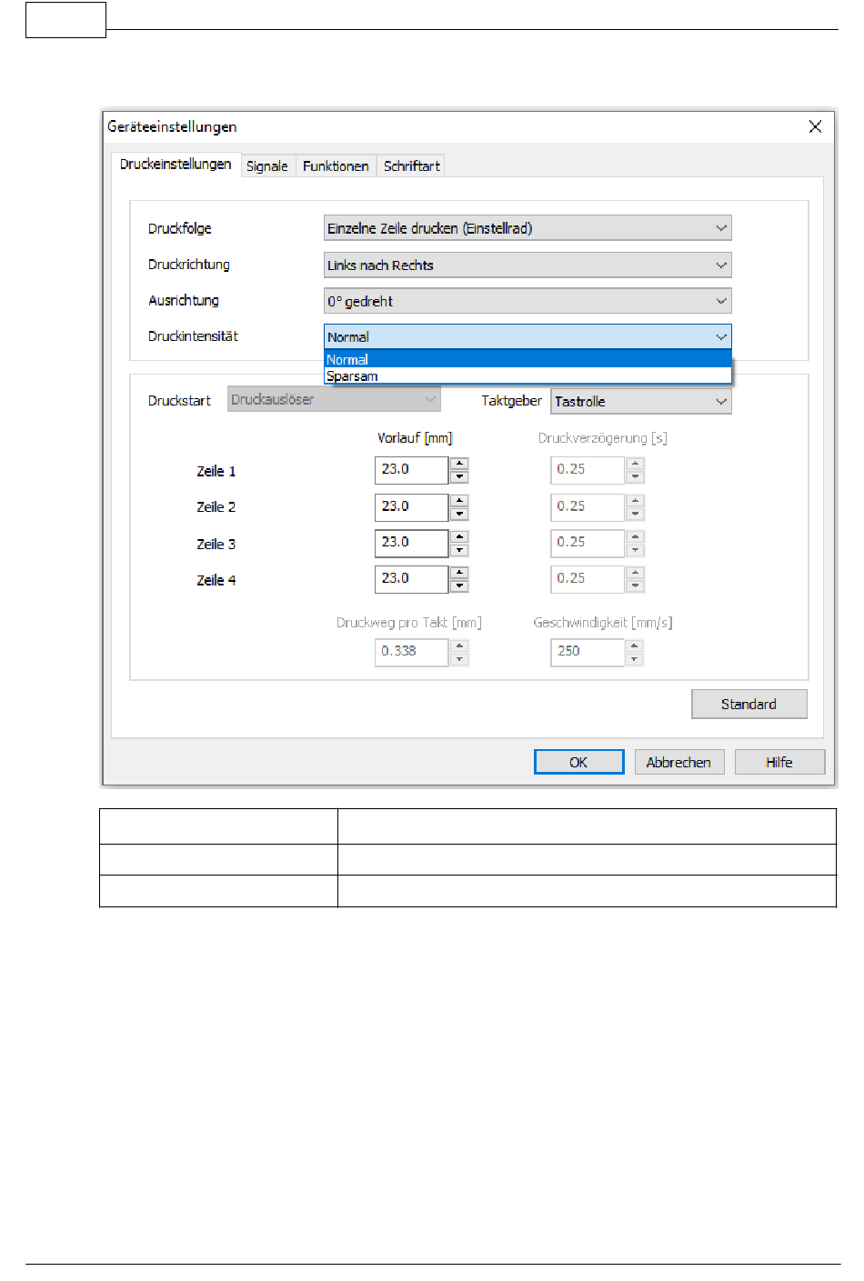This screenshot has width=864, height=1281.
Task: Focus the Zeile 3 Vorlauf field
Action: pyautogui.click(x=411, y=543)
